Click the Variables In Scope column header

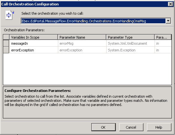(34, 37)
